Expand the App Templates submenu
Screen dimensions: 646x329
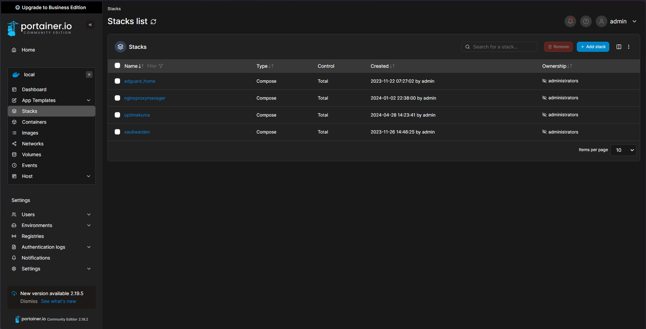(38, 100)
